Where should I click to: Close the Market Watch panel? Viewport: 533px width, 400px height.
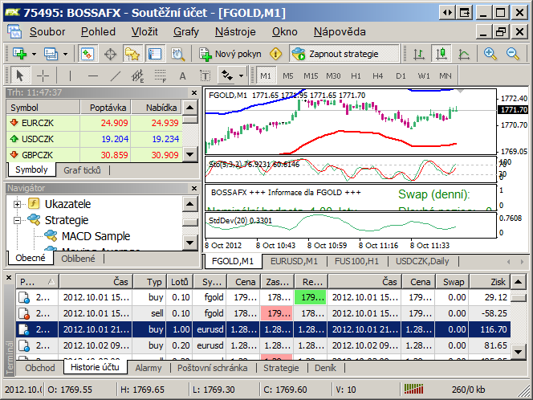(194, 92)
